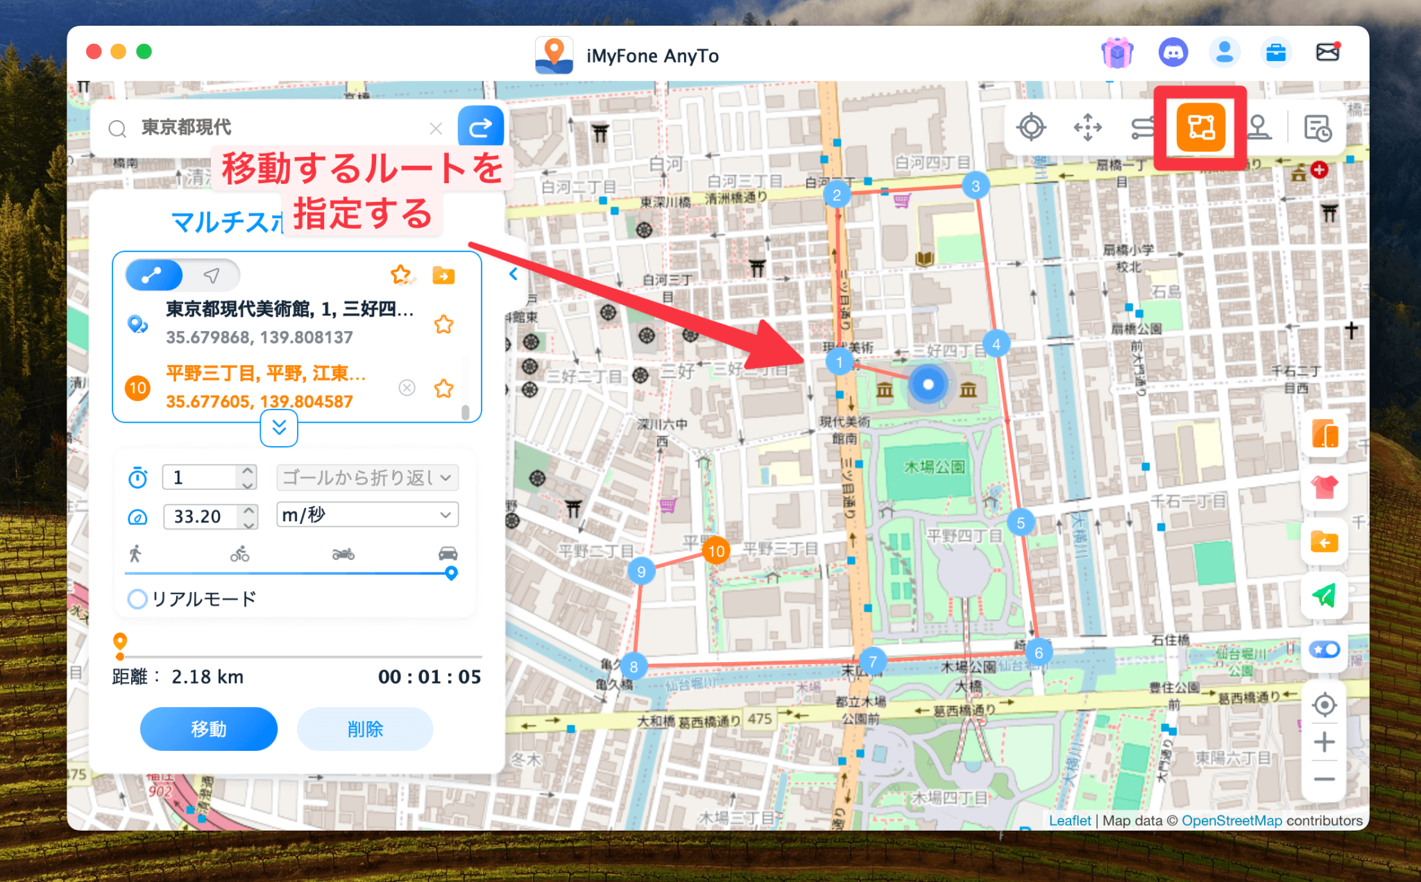
Task: Open the m/秒 speed unit dropdown
Action: (x=366, y=515)
